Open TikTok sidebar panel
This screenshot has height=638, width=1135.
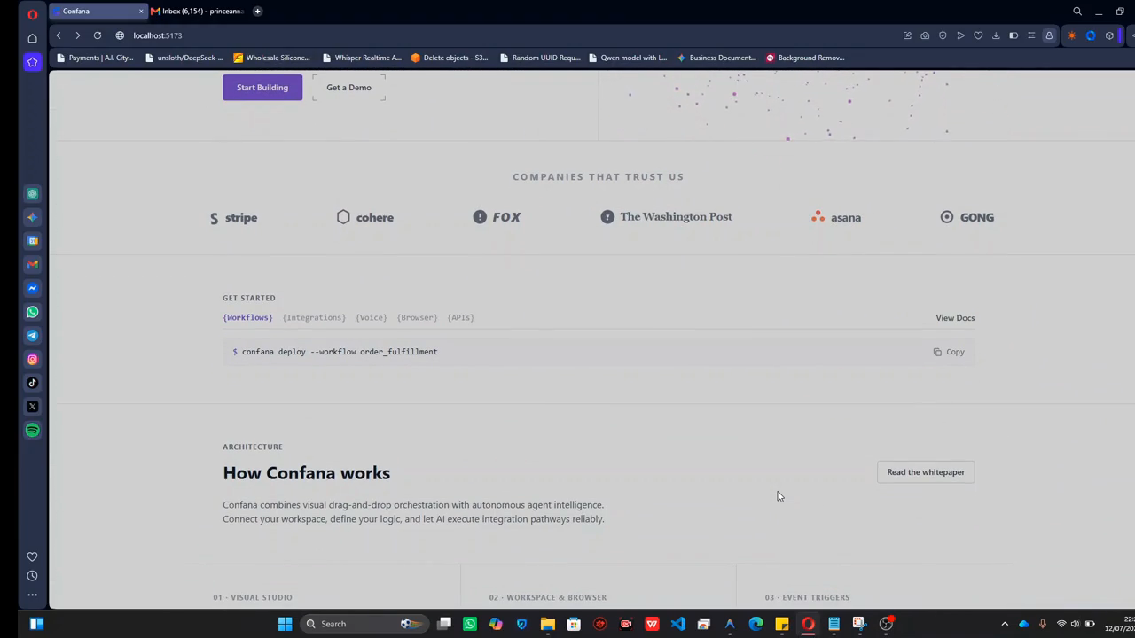tap(33, 383)
